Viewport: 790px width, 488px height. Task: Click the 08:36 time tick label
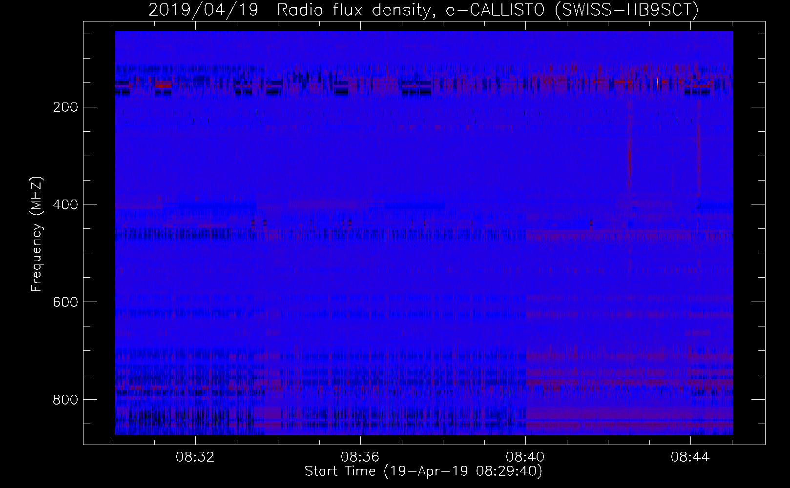360,457
